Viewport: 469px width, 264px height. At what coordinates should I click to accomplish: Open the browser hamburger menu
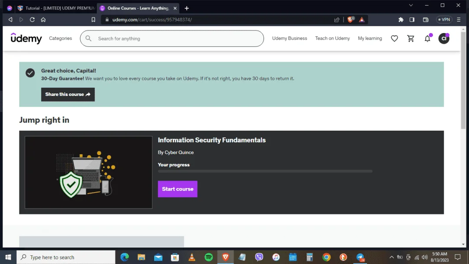(x=459, y=20)
